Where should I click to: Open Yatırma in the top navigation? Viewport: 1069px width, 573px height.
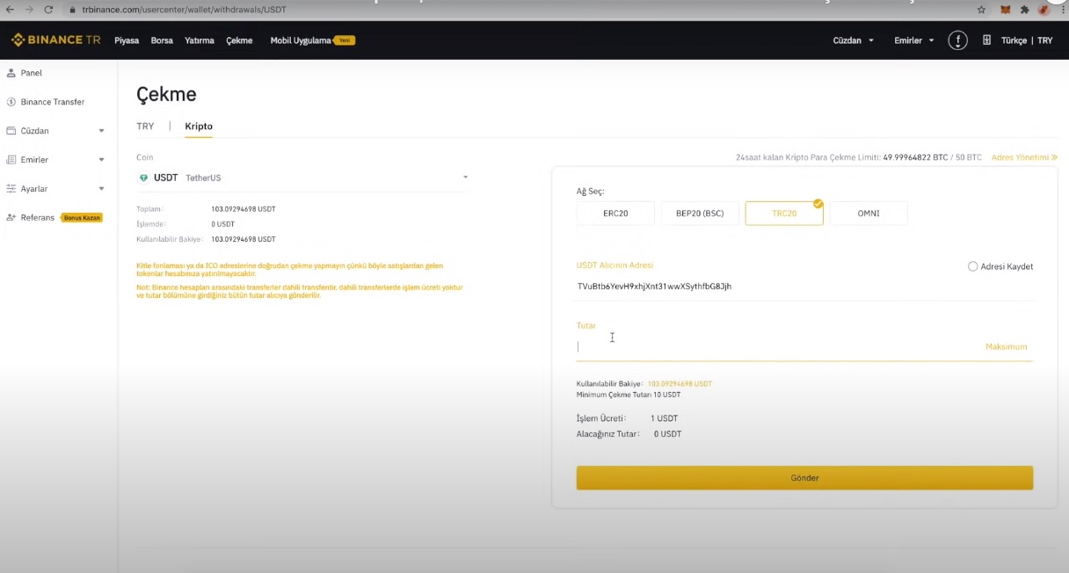point(200,40)
